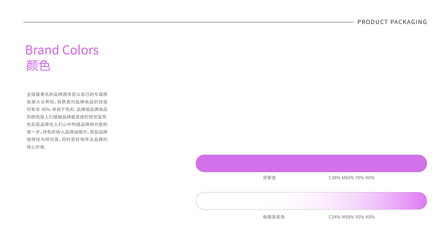Click the 90% figure in the paragraph
This screenshot has width=446, height=251.
point(46,109)
